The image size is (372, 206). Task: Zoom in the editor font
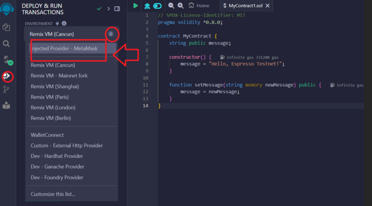click(181, 6)
